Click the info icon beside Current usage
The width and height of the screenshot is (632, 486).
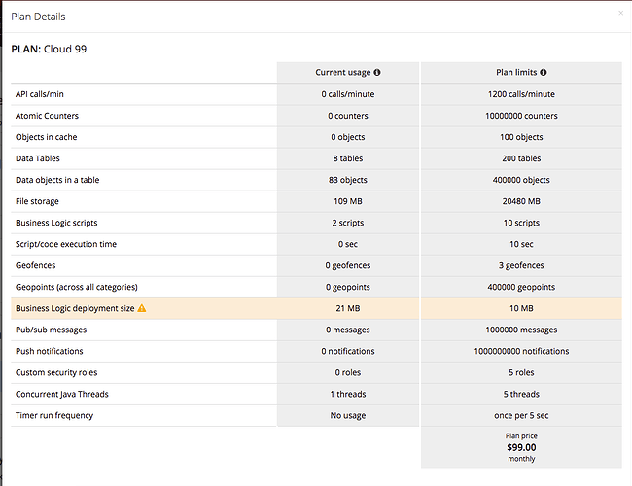point(377,73)
